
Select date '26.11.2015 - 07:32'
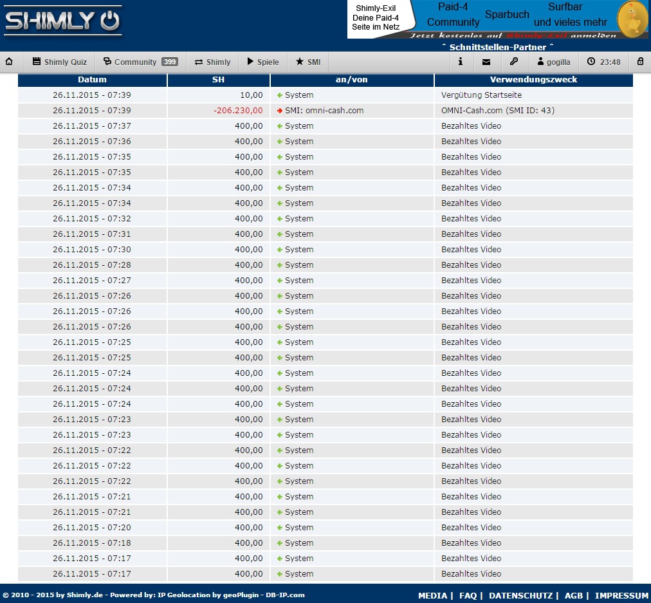coord(92,218)
